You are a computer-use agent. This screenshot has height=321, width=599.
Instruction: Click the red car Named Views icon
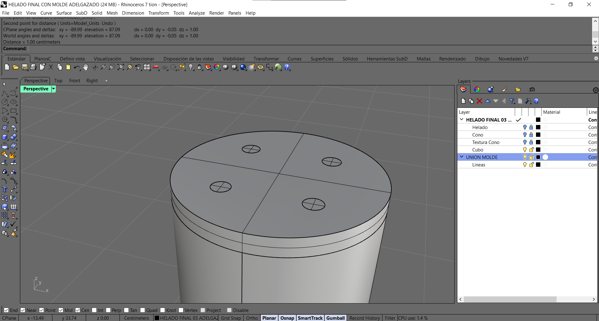(x=156, y=67)
